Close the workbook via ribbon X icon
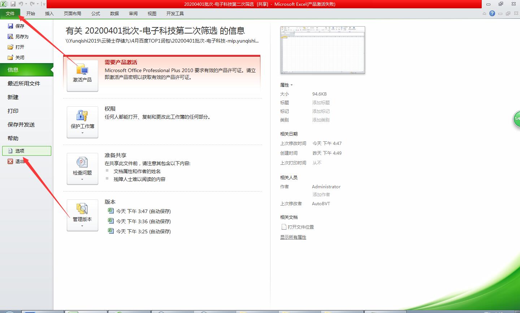Screen dimensions: 520x313 pos(516,14)
